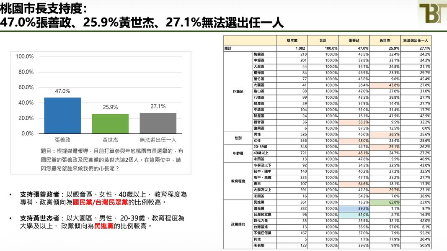Select the bold heading 支持黃世杰者

[40, 218]
